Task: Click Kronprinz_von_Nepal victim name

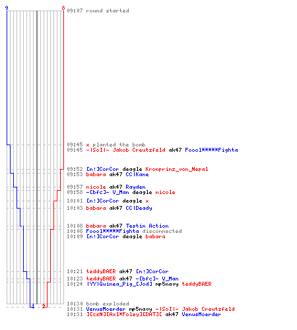Action: point(177,169)
